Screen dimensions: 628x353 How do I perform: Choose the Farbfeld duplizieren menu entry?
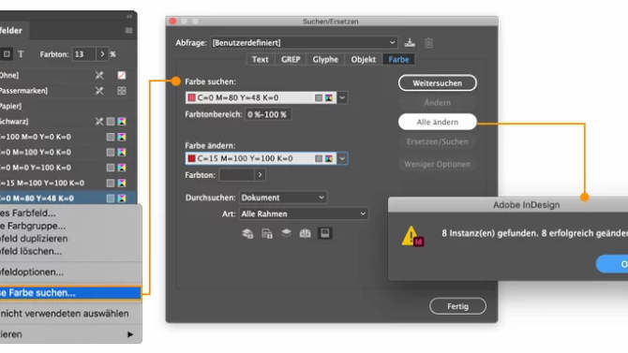coord(70,239)
